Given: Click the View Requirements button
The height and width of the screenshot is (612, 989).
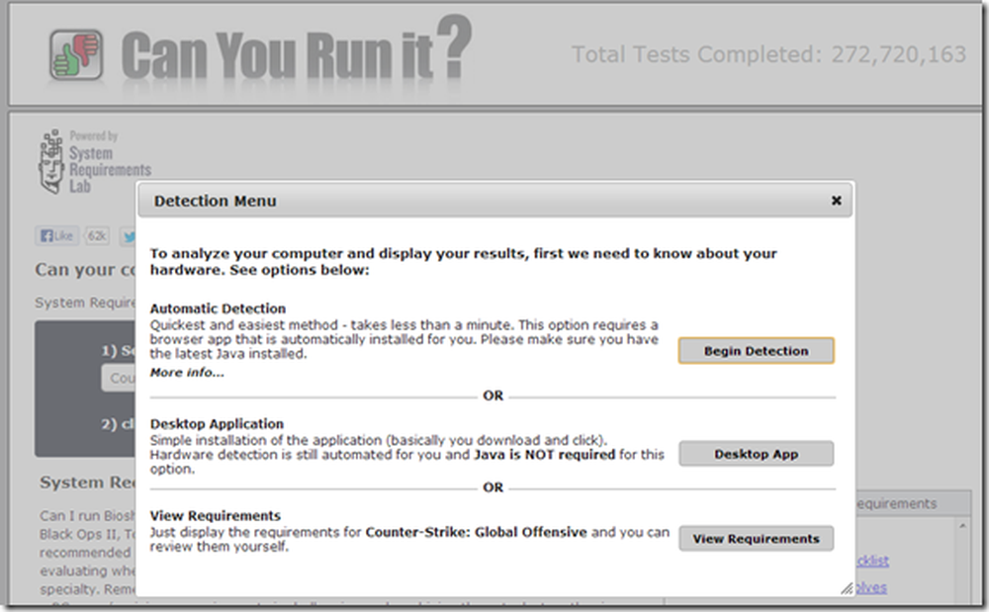Looking at the screenshot, I should (x=757, y=539).
